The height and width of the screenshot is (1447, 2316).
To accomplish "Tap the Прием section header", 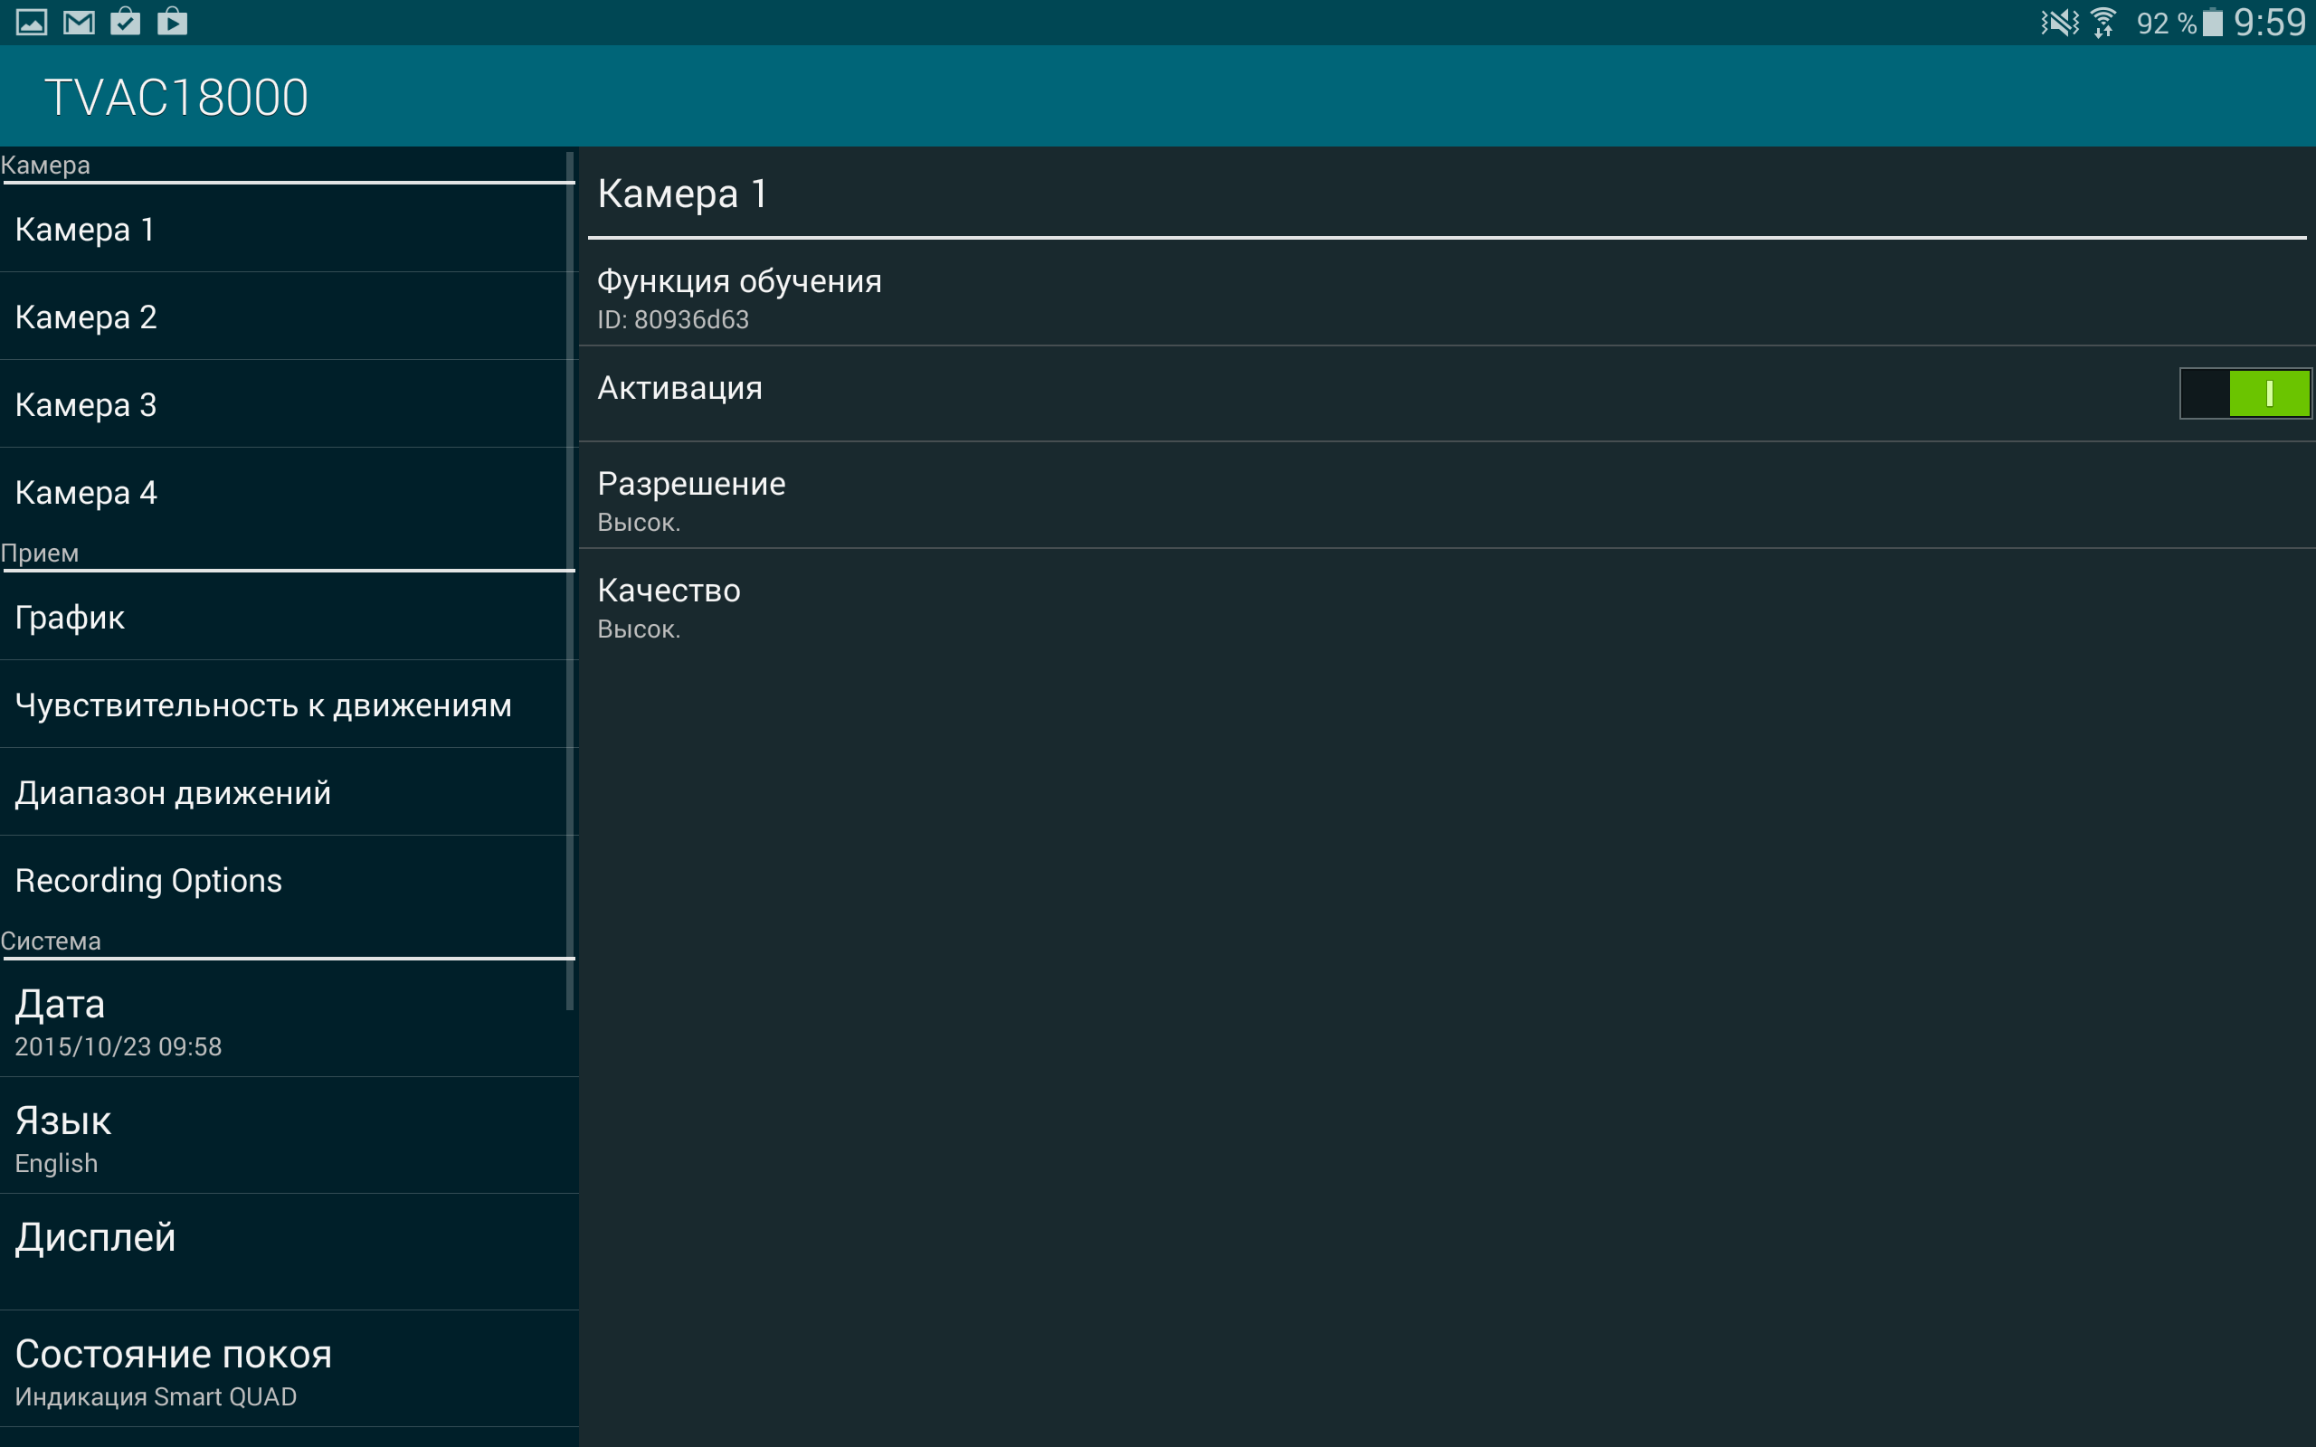I will click(40, 553).
